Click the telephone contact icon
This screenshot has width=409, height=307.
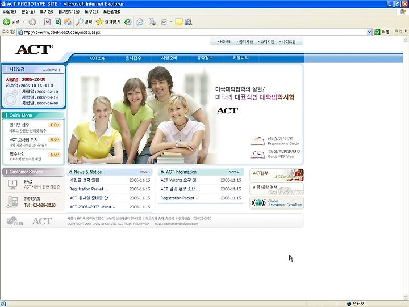12,202
